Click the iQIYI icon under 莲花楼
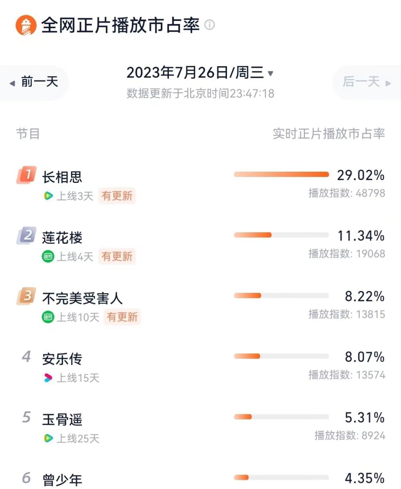 click(x=48, y=256)
